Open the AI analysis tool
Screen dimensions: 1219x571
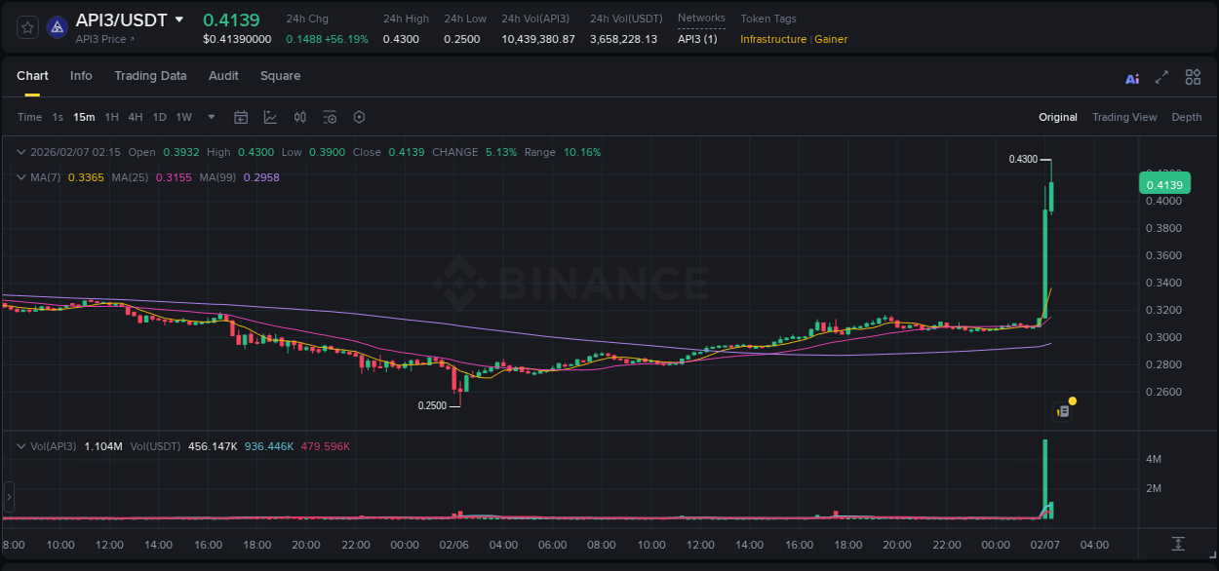pyautogui.click(x=1132, y=78)
